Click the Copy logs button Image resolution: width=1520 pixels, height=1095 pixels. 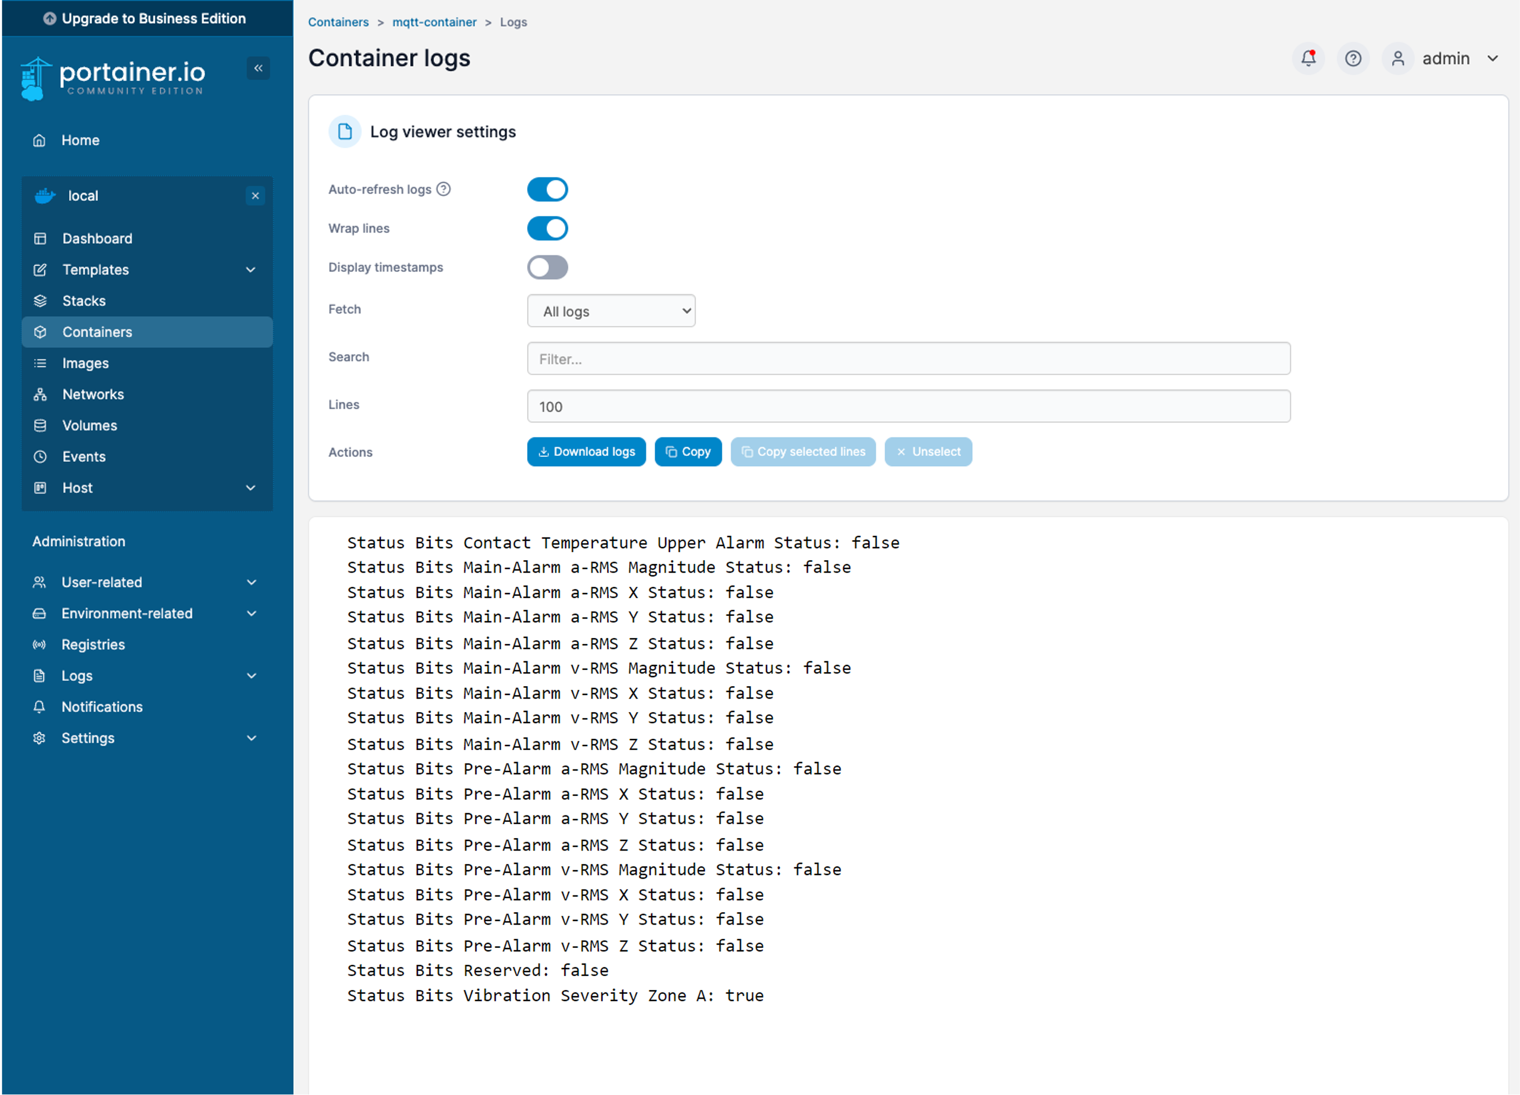point(688,452)
